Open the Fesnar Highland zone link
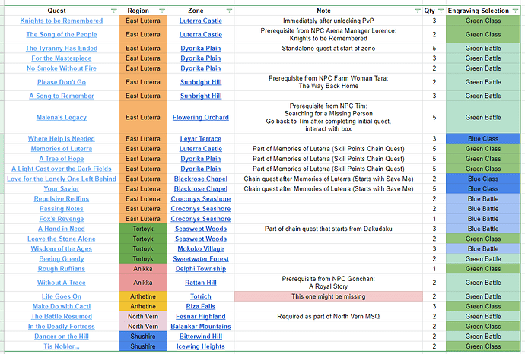Screen dimensions: 525x354 pos(201,317)
